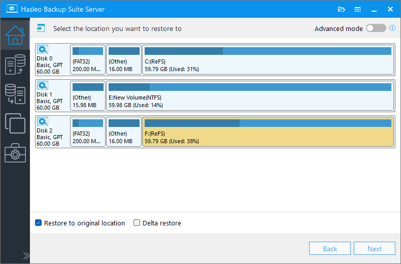Open the Tools toolbox in sidebar
401x264 pixels.
(15, 153)
